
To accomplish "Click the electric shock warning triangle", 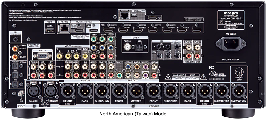I will pyautogui.click(x=168, y=77).
